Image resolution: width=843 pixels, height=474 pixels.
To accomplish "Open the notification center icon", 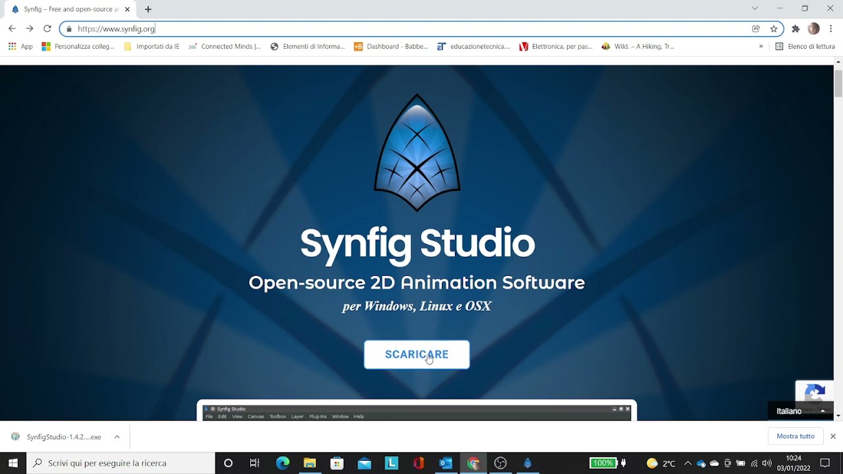I will (x=825, y=463).
